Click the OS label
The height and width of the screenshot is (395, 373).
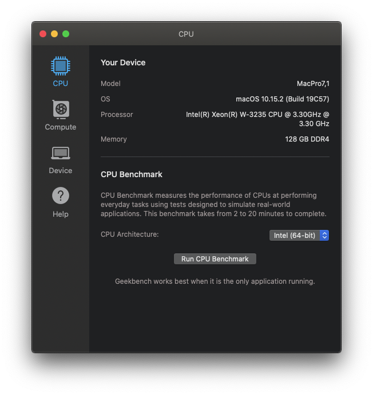105,99
